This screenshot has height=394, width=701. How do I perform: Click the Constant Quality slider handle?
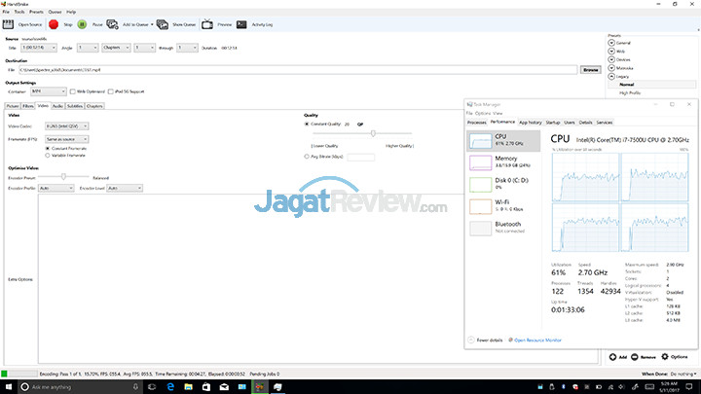(373, 133)
